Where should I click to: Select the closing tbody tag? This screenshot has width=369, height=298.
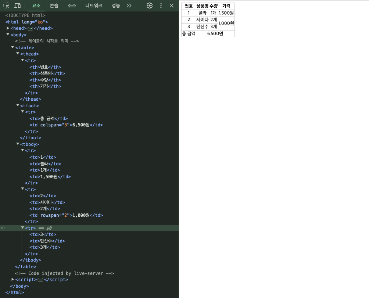[31, 260]
